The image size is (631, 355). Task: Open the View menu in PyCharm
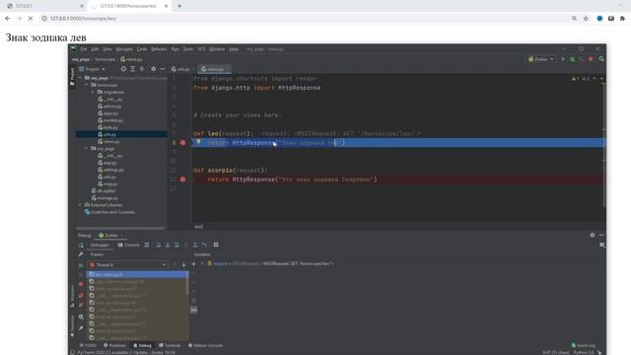tap(107, 49)
